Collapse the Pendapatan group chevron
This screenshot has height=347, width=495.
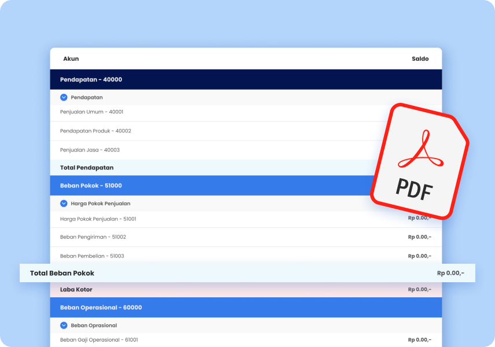pyautogui.click(x=64, y=97)
